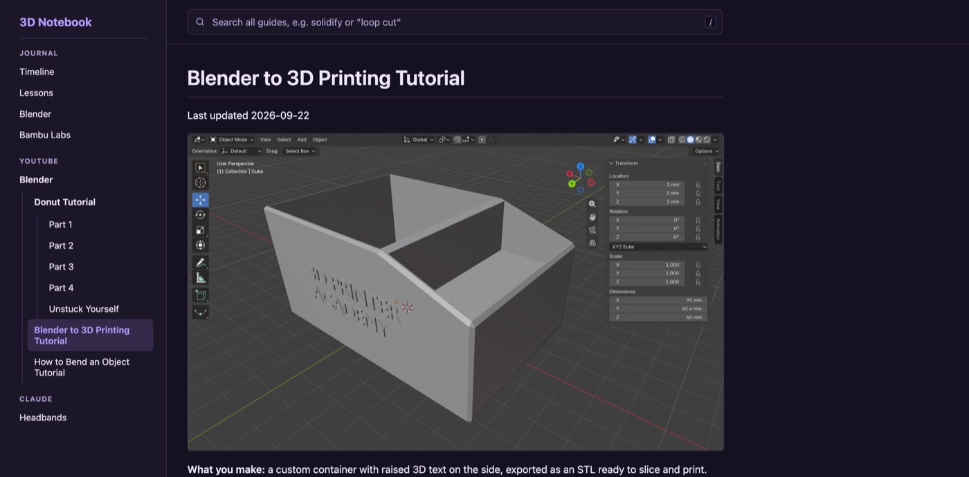Switch to the Tool sidebar tab
969x477 pixels.
pos(718,185)
